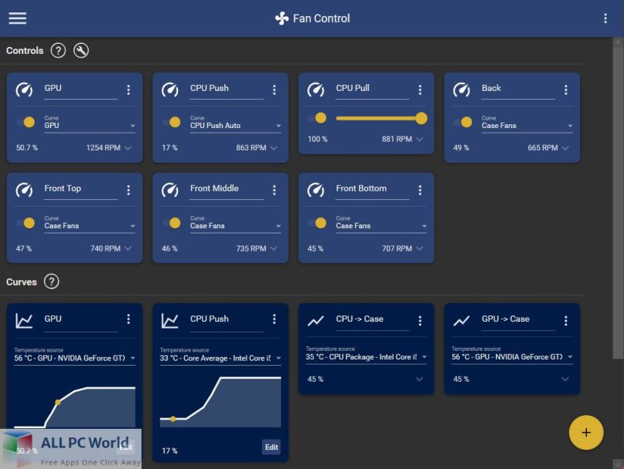Image resolution: width=624 pixels, height=469 pixels.
Task: Open the Back card Case Fans curve dropdown
Action: tap(527, 123)
